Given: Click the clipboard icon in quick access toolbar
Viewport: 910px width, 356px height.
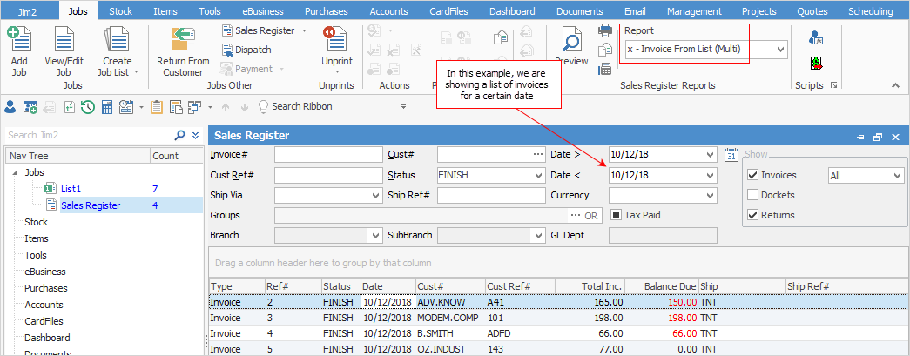Looking at the screenshot, I should 156,107.
